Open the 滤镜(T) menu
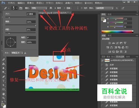139x108 pixels. (x=69, y=3)
